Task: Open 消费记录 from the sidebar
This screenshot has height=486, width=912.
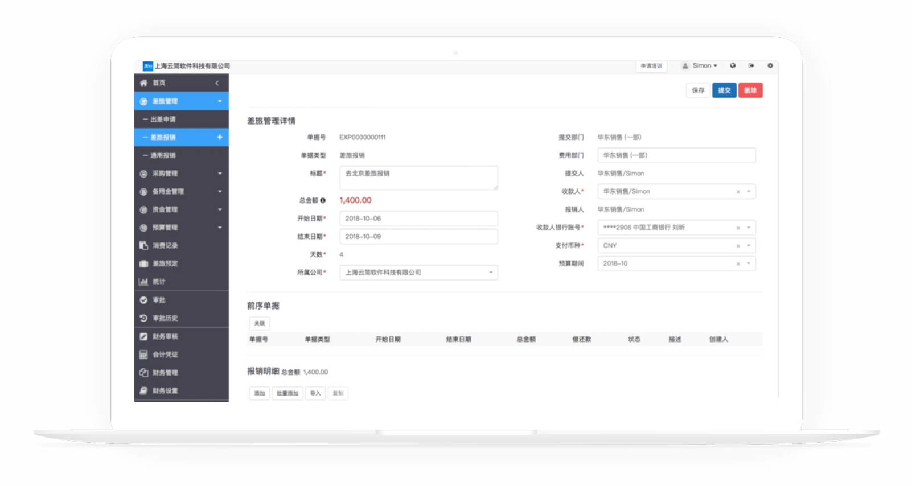Action: [165, 246]
